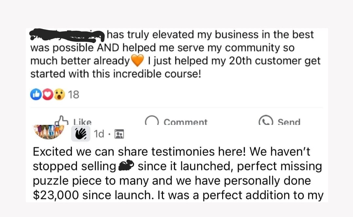Screen dimensions: 353x217
Task: Click the "$23,000" amount in the post
Action: [x=56, y=195]
